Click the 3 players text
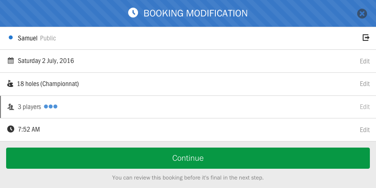This screenshot has width=376, height=188. point(29,107)
